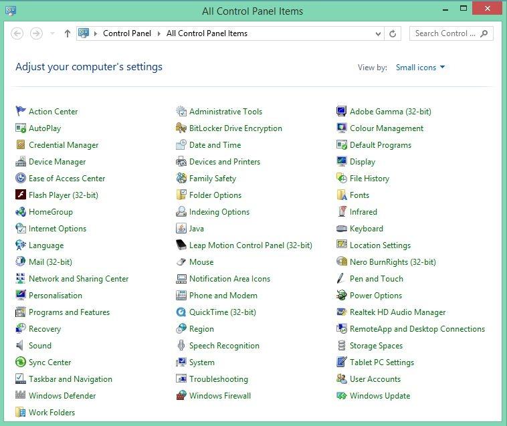Expand the arrow after Control Panel breadcrumb

click(159, 33)
